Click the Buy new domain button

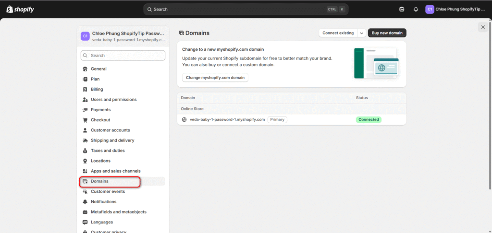(x=387, y=33)
